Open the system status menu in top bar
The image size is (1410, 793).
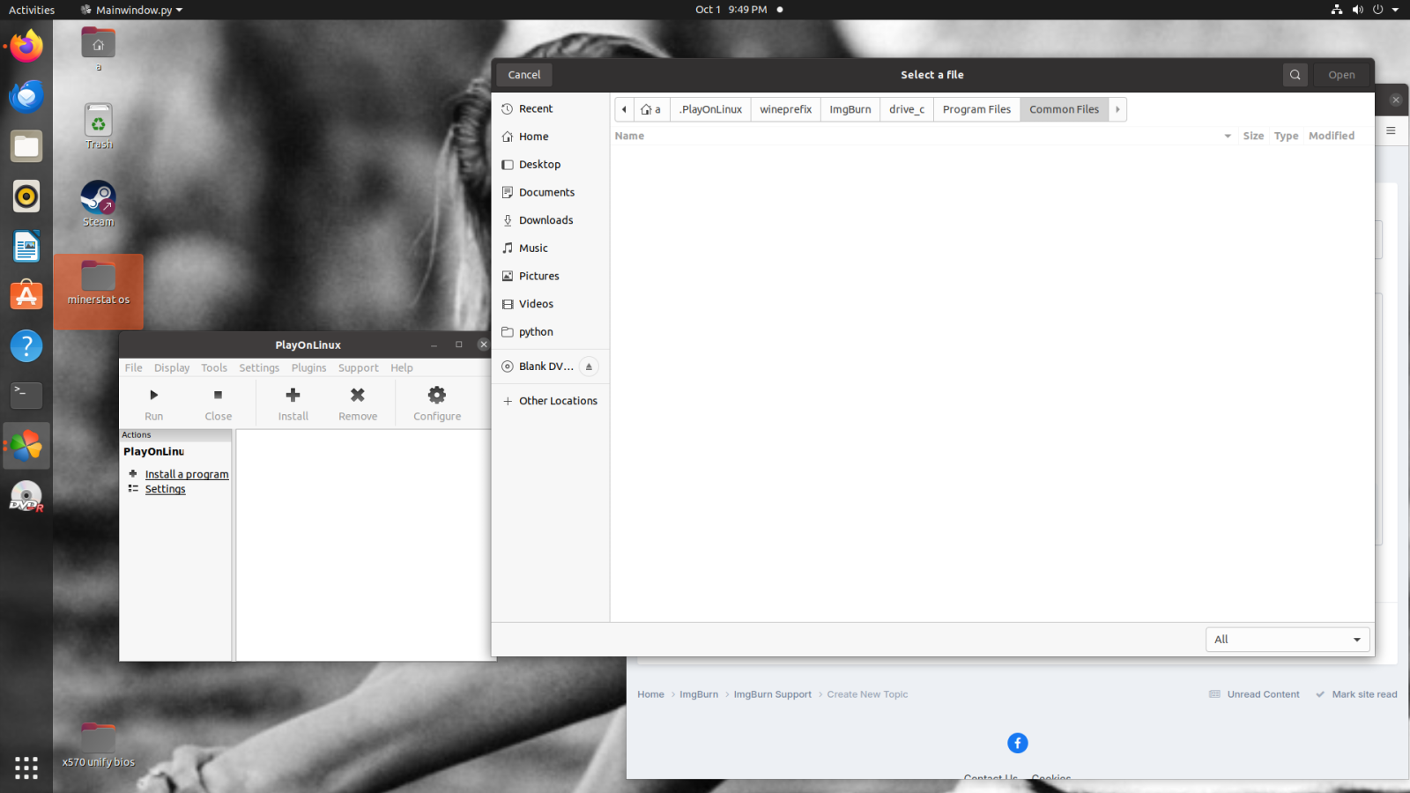tap(1365, 10)
